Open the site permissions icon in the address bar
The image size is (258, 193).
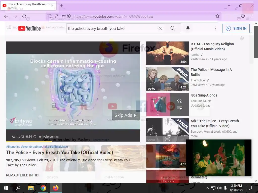[x=64, y=16]
